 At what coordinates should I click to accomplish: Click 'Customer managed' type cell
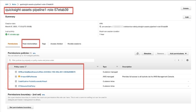(x=110, y=72)
